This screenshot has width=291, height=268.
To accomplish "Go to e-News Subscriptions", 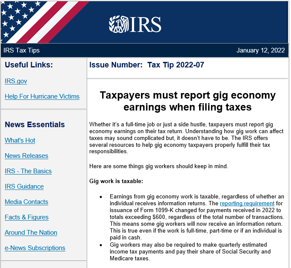I will point(35,248).
